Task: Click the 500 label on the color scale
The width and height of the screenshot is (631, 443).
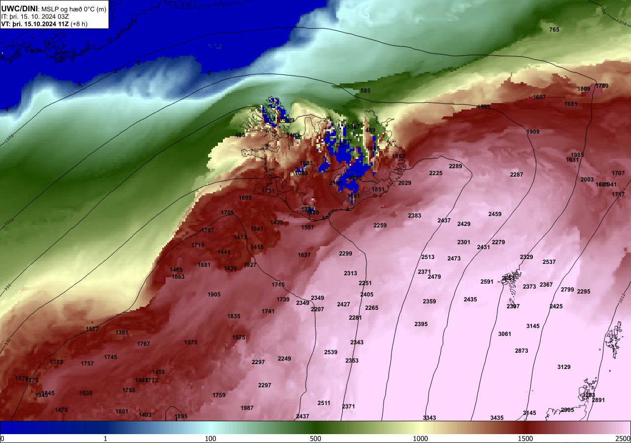Action: click(x=315, y=439)
